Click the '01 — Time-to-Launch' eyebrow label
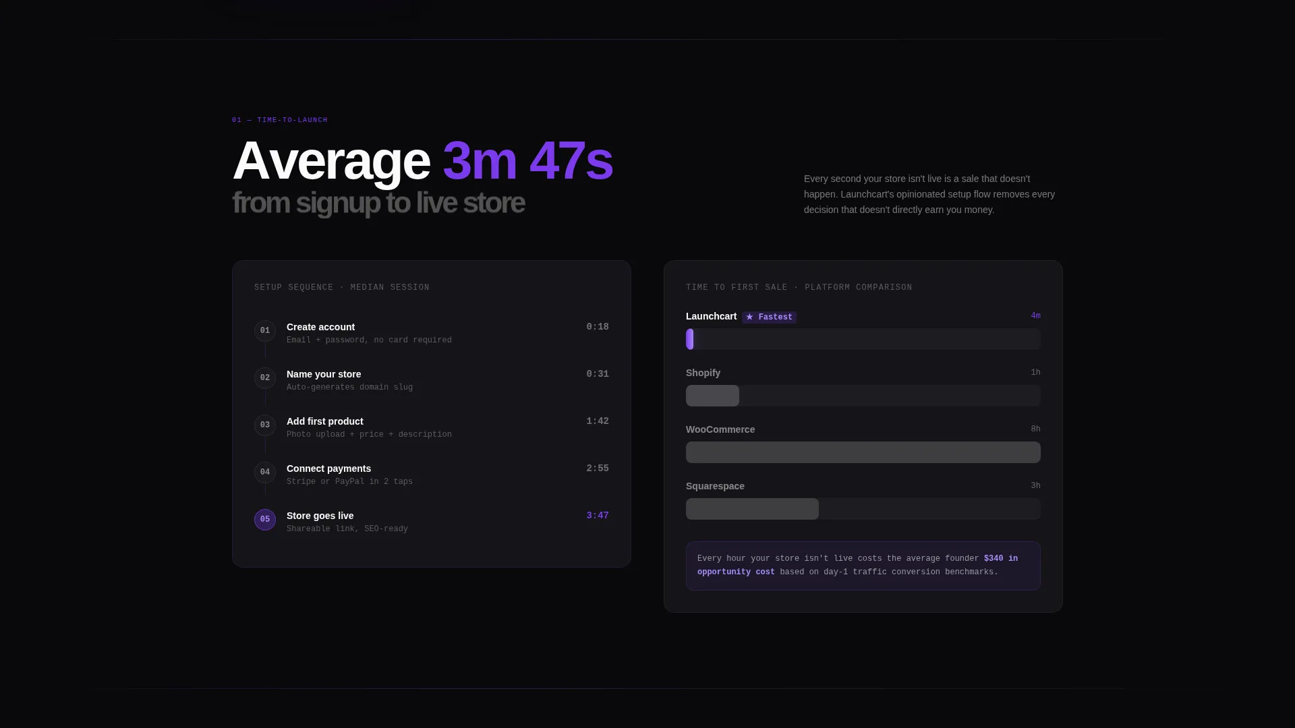The width and height of the screenshot is (1295, 728). [x=280, y=120]
